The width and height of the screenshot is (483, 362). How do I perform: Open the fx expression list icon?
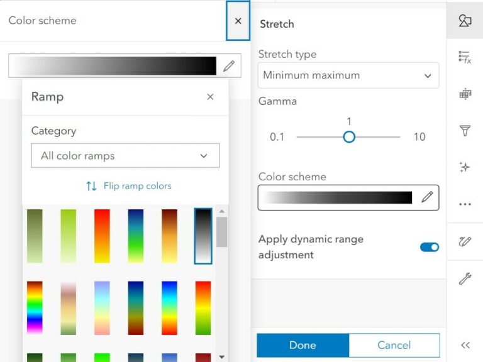pyautogui.click(x=465, y=57)
